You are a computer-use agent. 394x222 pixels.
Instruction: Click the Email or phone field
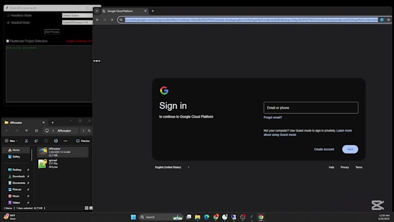311,108
